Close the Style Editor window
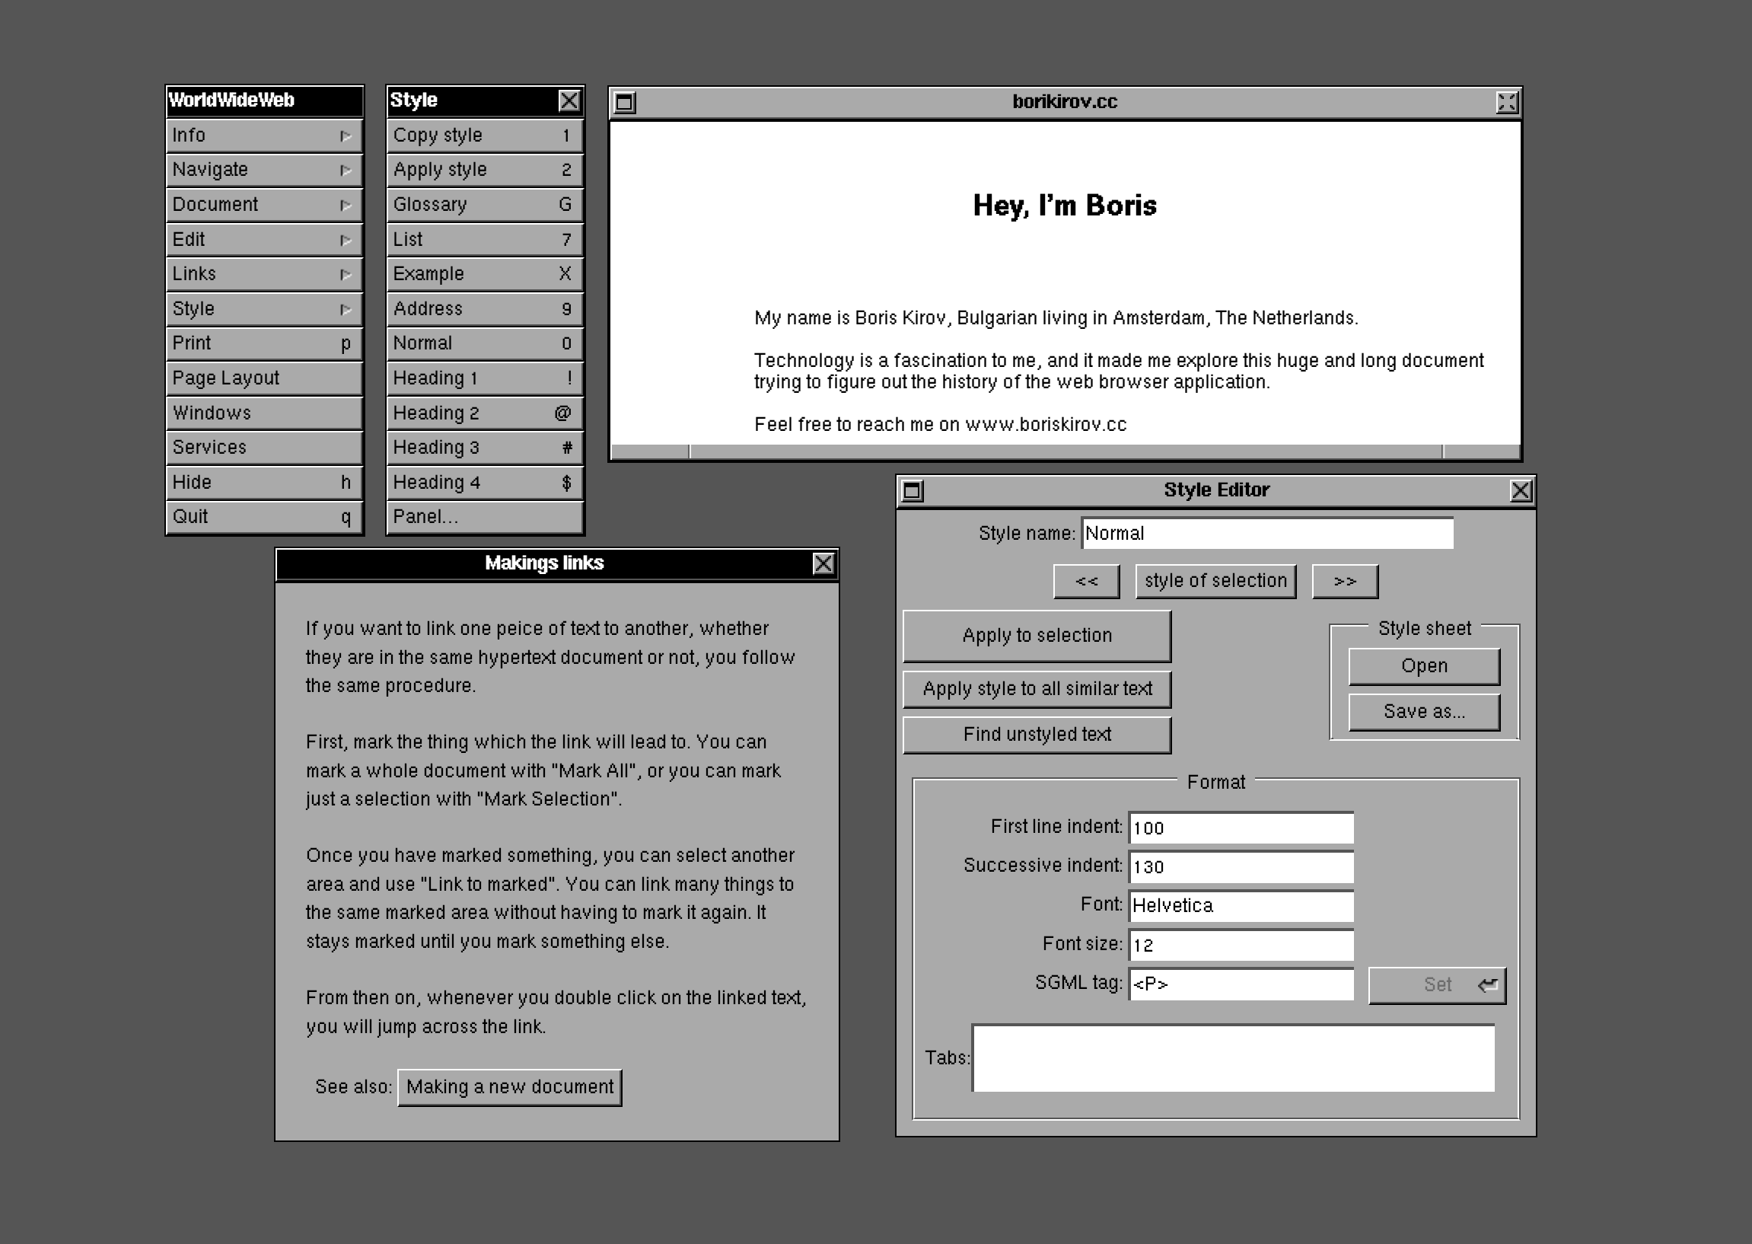 click(1521, 490)
